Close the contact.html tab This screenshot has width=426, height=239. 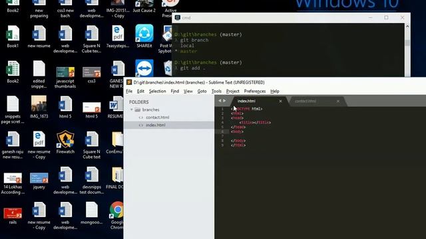coord(338,101)
